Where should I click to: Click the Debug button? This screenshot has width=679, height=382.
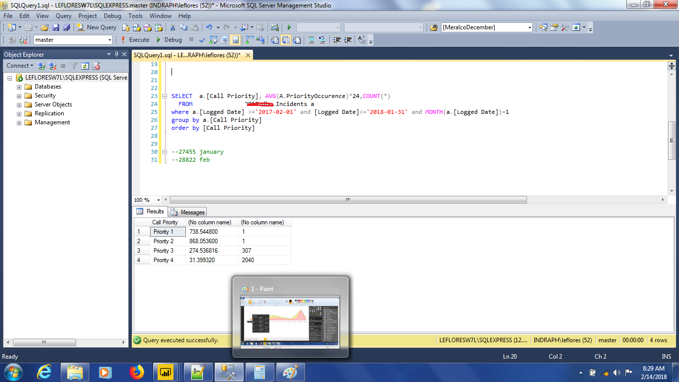pyautogui.click(x=169, y=40)
